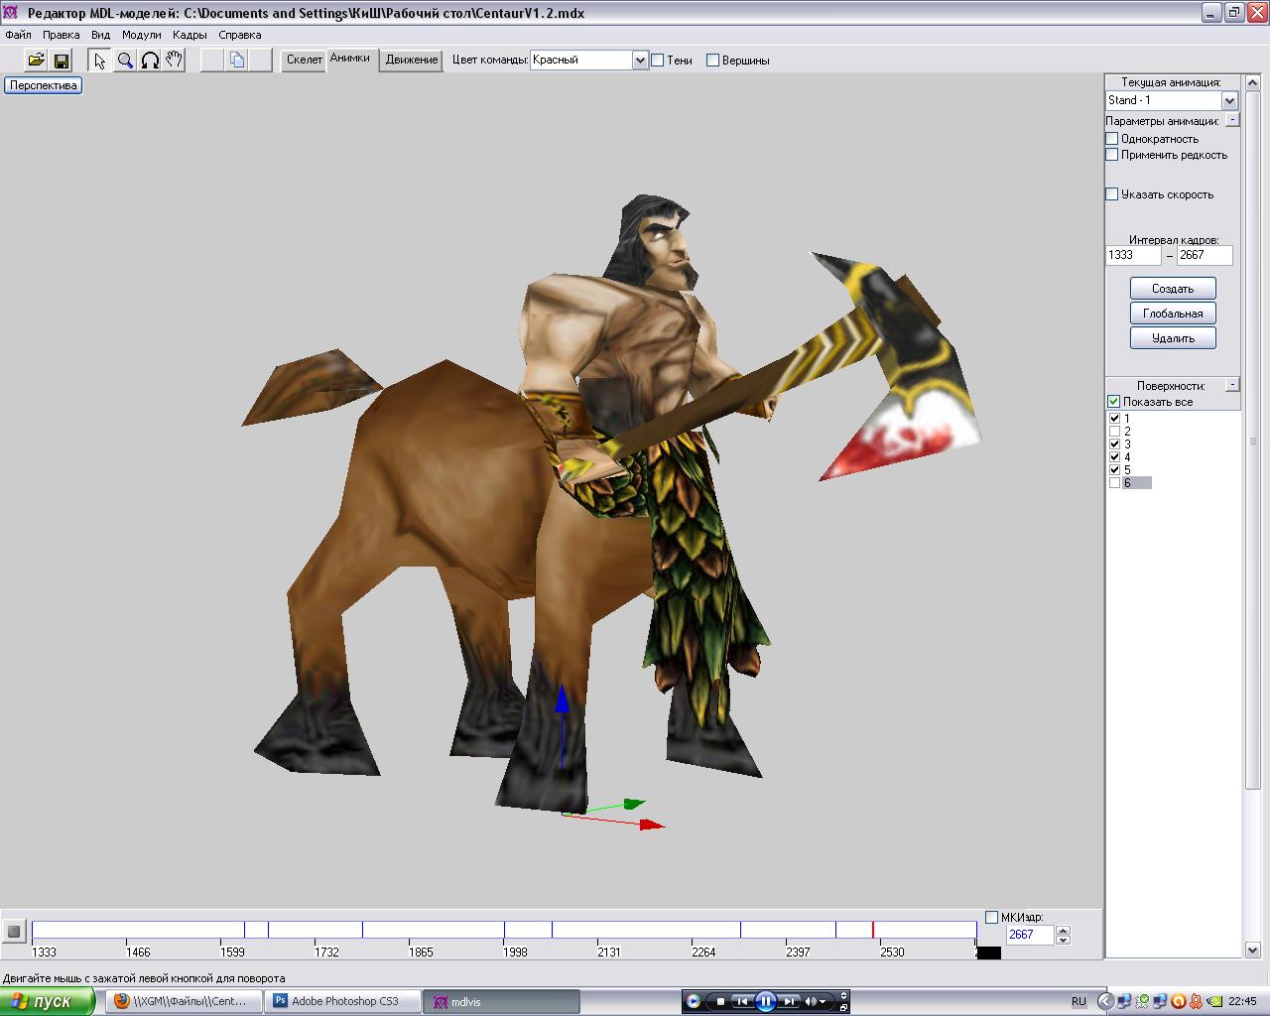1270x1016 pixels.
Task: Open the Модули menu
Action: click(141, 35)
